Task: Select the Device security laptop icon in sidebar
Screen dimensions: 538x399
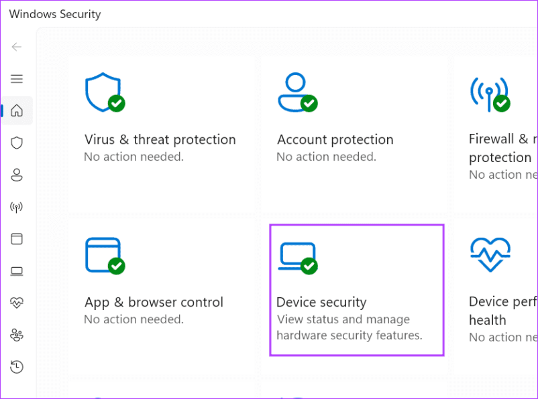Action: (x=17, y=270)
